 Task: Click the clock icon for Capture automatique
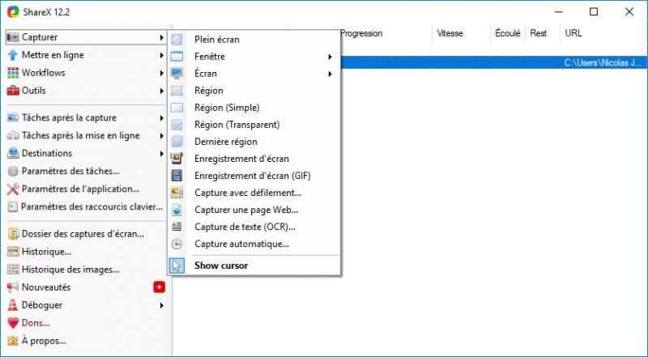point(177,244)
